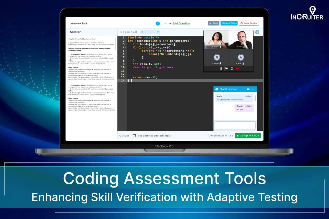Click the microphone icon next to Chris
Screen dimensions: 329x219
coord(245,47)
